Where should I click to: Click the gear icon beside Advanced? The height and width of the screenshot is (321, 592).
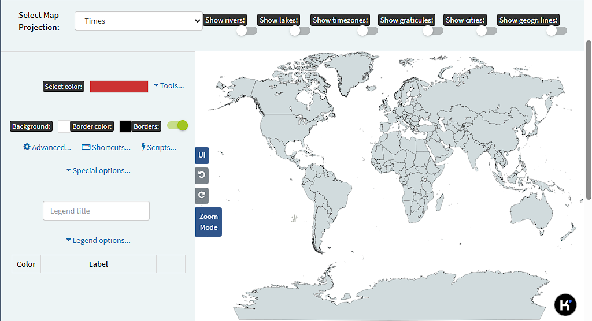click(x=27, y=147)
